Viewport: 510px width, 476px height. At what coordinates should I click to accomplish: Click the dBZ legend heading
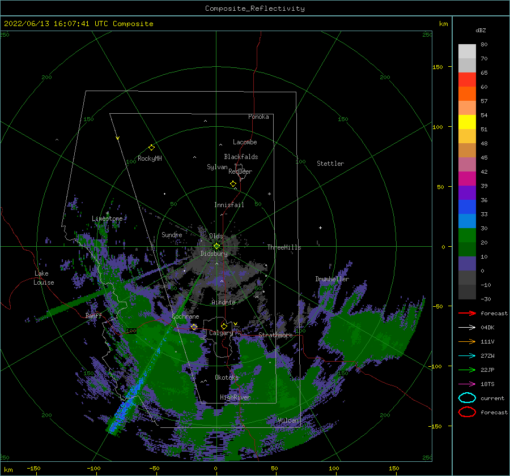point(481,30)
